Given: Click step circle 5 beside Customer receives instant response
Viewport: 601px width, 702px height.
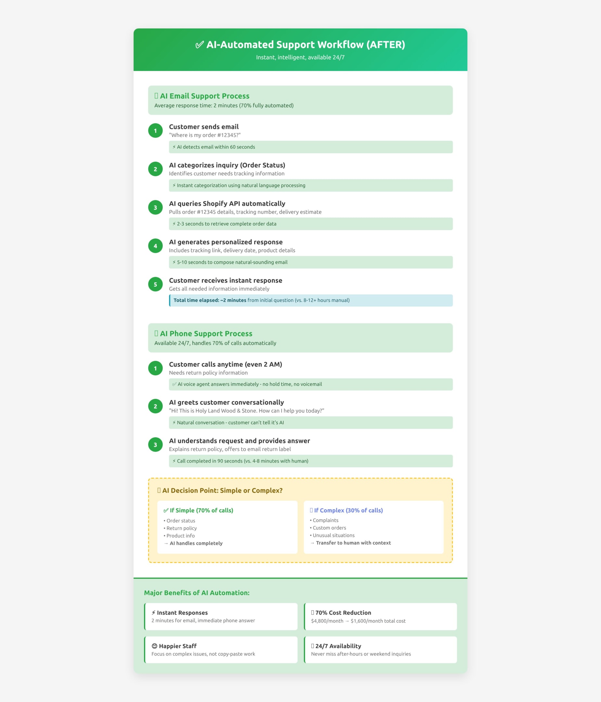Looking at the screenshot, I should point(155,284).
